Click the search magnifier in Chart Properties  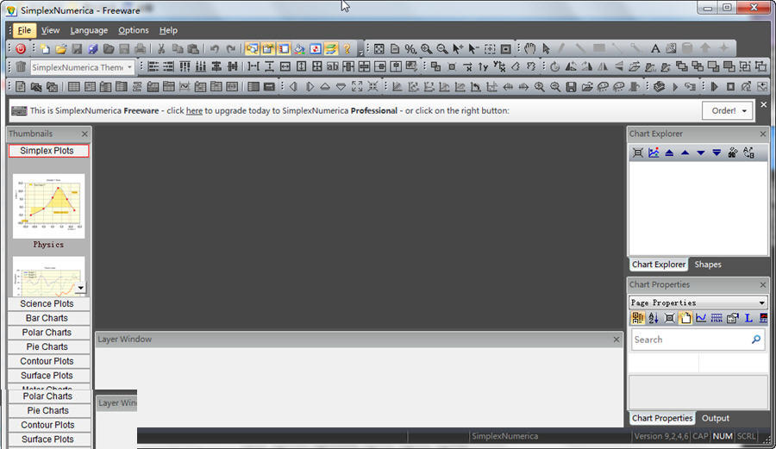tap(755, 340)
